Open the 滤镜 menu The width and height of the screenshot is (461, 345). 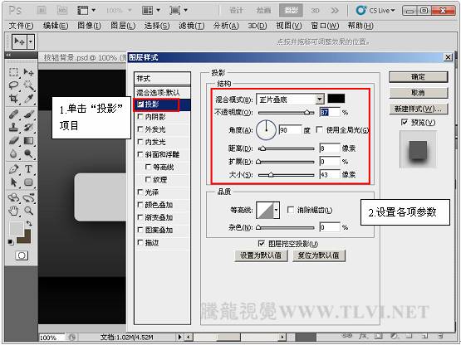click(x=191, y=26)
